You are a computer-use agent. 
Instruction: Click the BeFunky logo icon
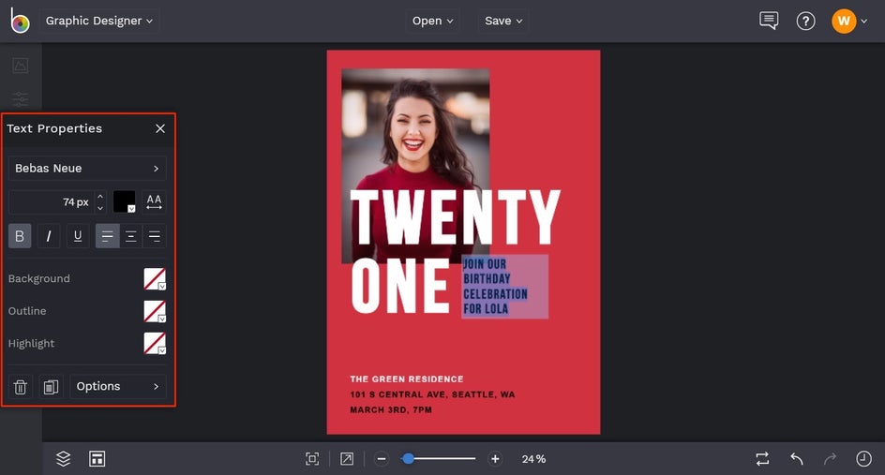point(20,21)
